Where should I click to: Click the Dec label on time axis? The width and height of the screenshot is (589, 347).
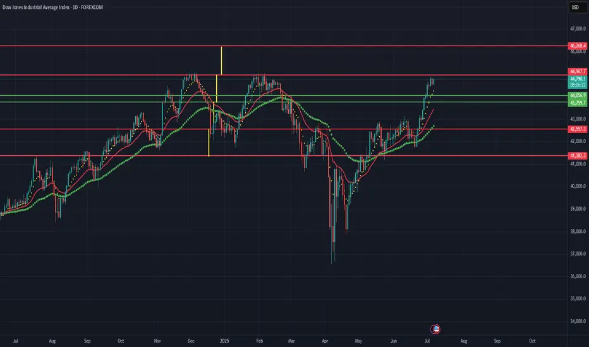[191, 341]
